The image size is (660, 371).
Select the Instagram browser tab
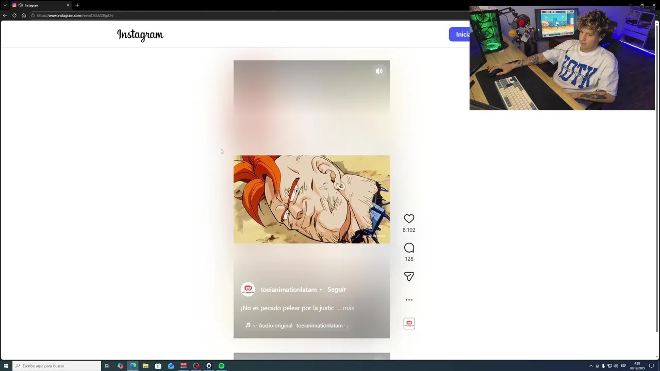(x=41, y=5)
